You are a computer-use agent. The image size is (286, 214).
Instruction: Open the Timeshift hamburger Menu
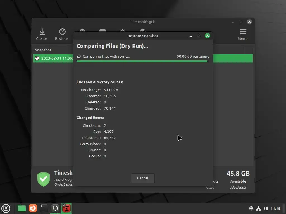click(x=242, y=35)
